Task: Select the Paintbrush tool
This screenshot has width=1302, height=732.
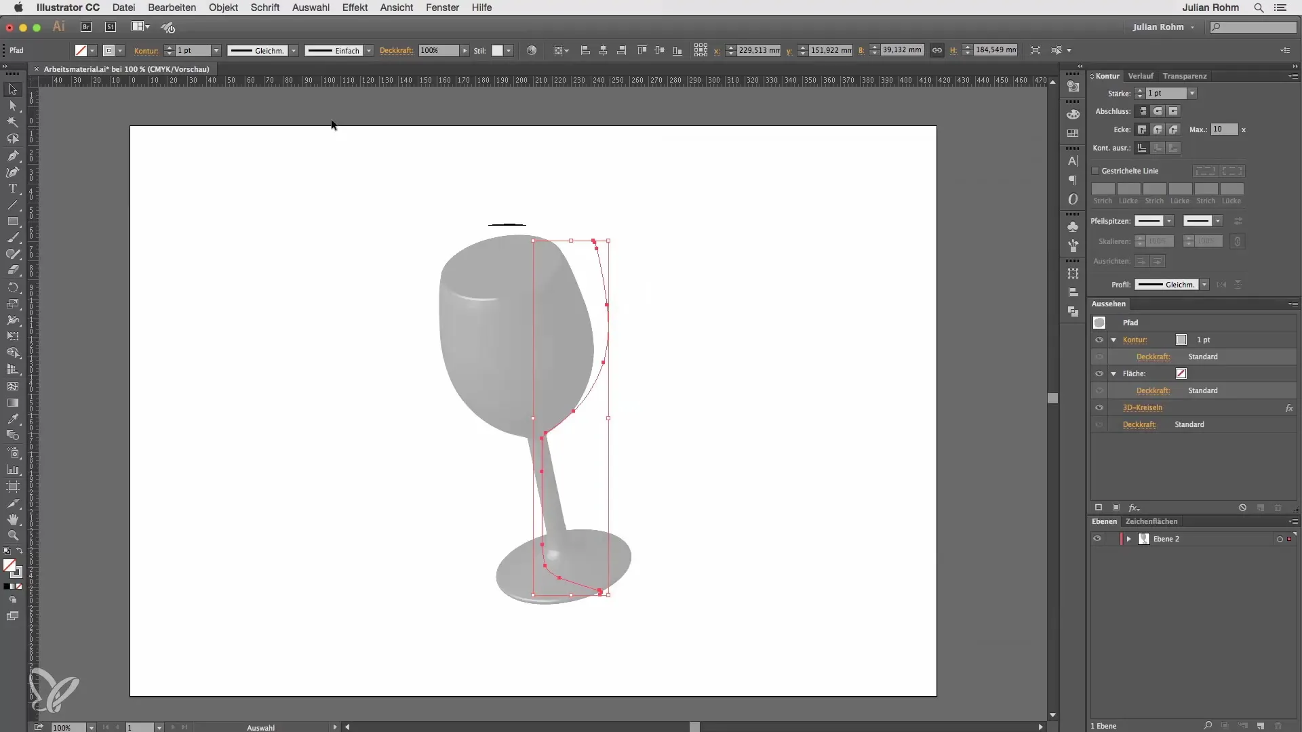Action: tap(12, 238)
